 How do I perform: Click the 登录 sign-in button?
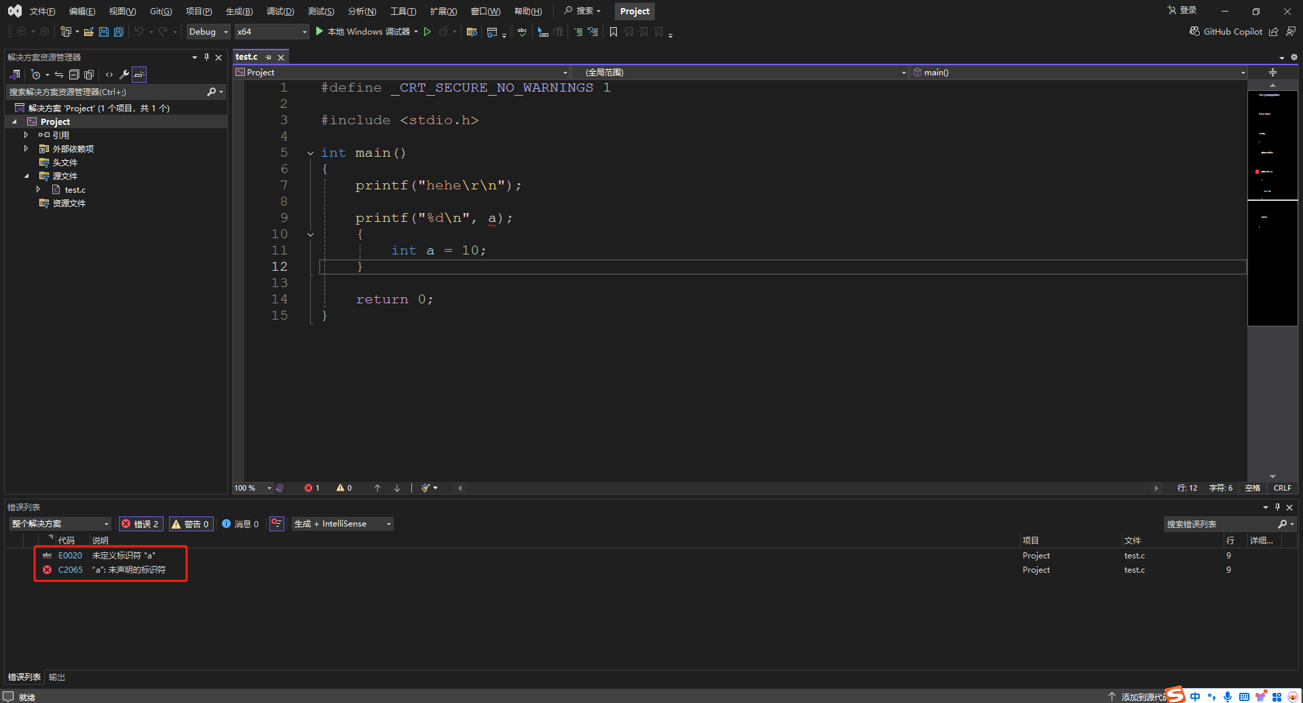[1182, 10]
